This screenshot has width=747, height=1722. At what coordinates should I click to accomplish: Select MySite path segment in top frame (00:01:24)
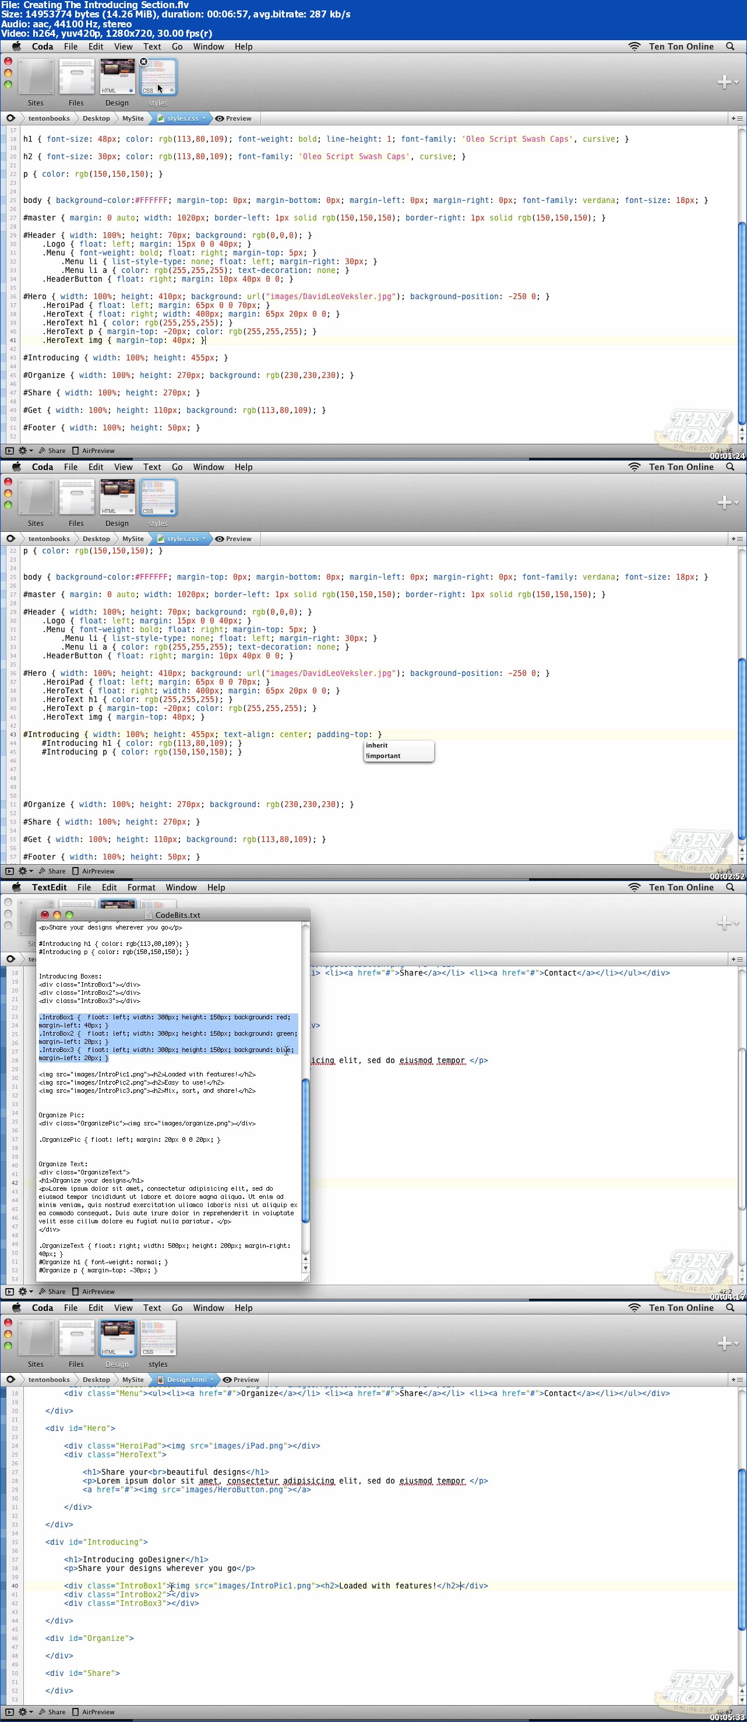(133, 118)
